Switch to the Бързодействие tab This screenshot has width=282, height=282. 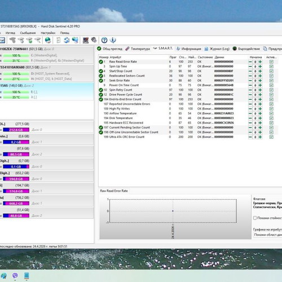coord(246,49)
